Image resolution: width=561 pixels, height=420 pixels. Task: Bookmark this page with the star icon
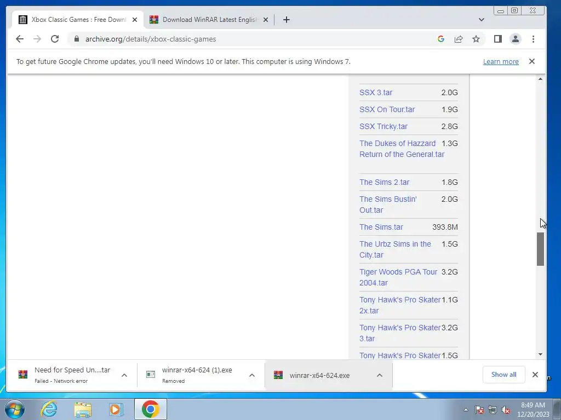pyautogui.click(x=476, y=39)
